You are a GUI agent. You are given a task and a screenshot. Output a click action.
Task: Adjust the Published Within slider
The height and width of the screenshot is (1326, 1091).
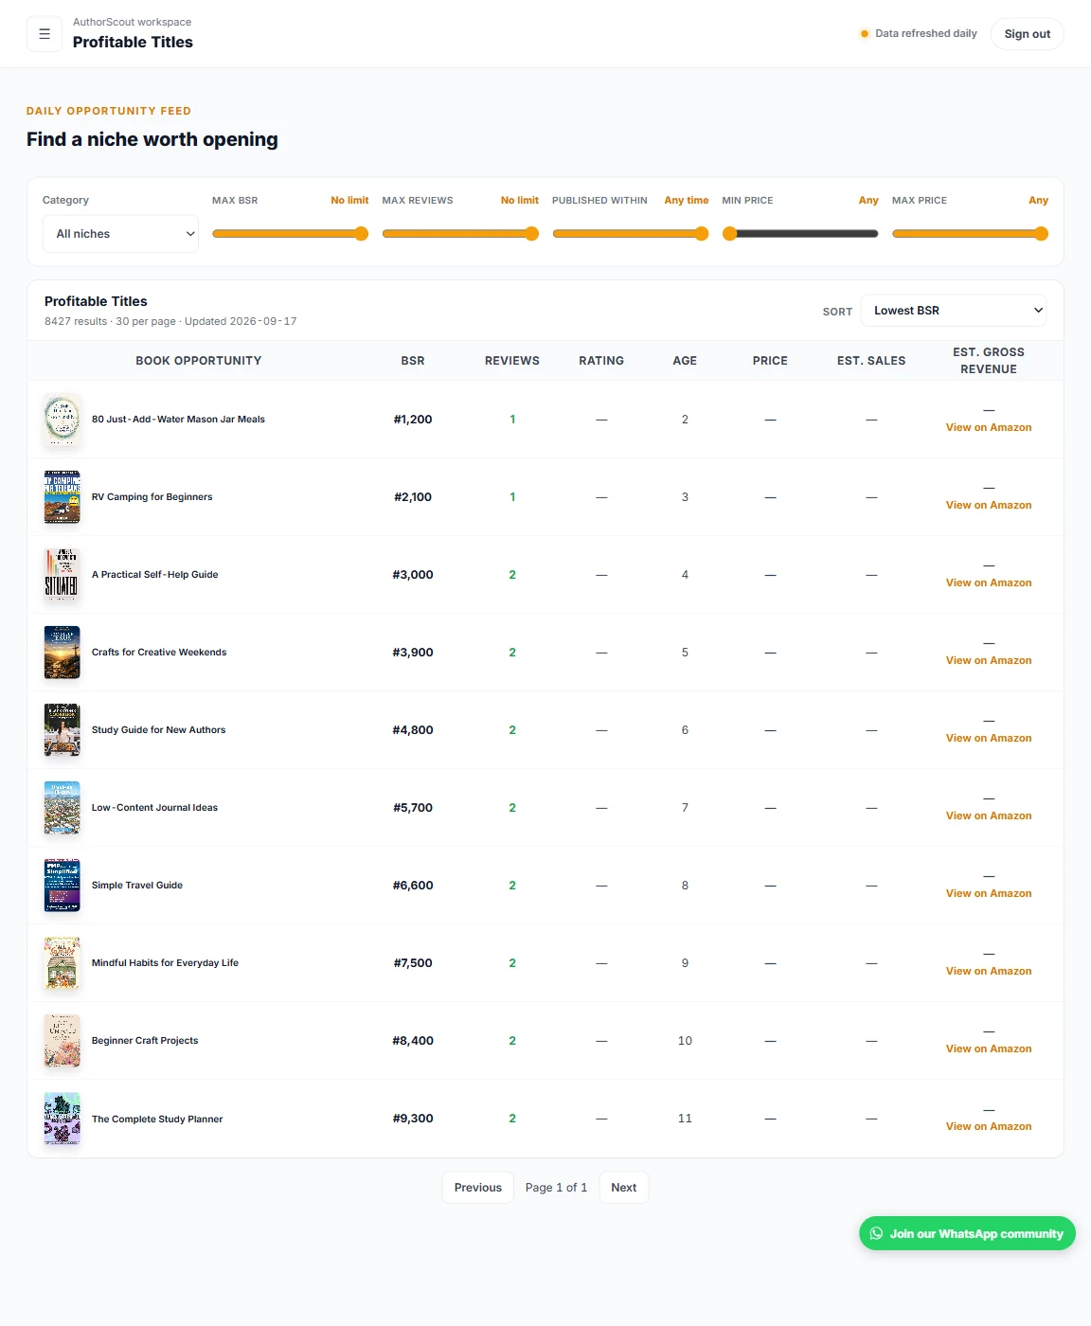coord(630,234)
